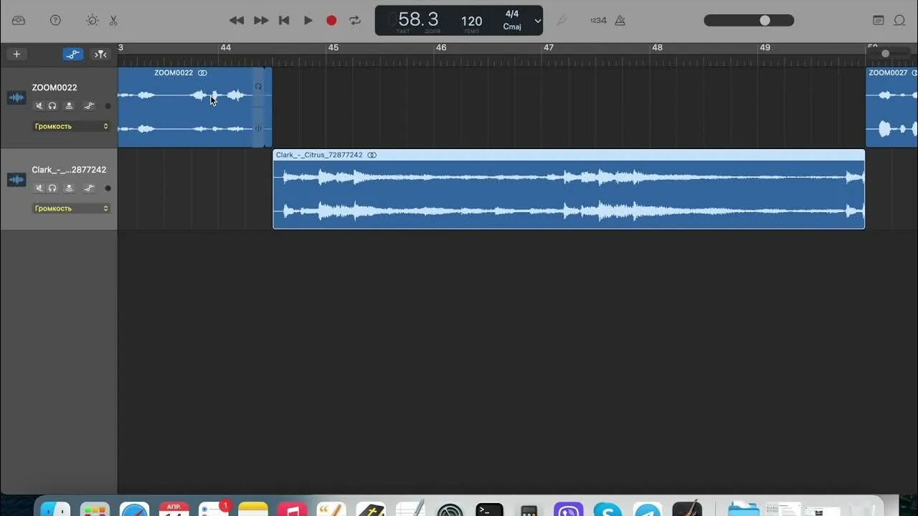The height and width of the screenshot is (516, 918).
Task: Start recording with red Record button
Action: pyautogui.click(x=331, y=20)
